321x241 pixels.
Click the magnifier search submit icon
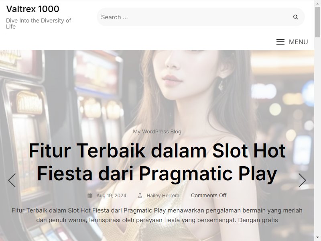click(x=295, y=17)
